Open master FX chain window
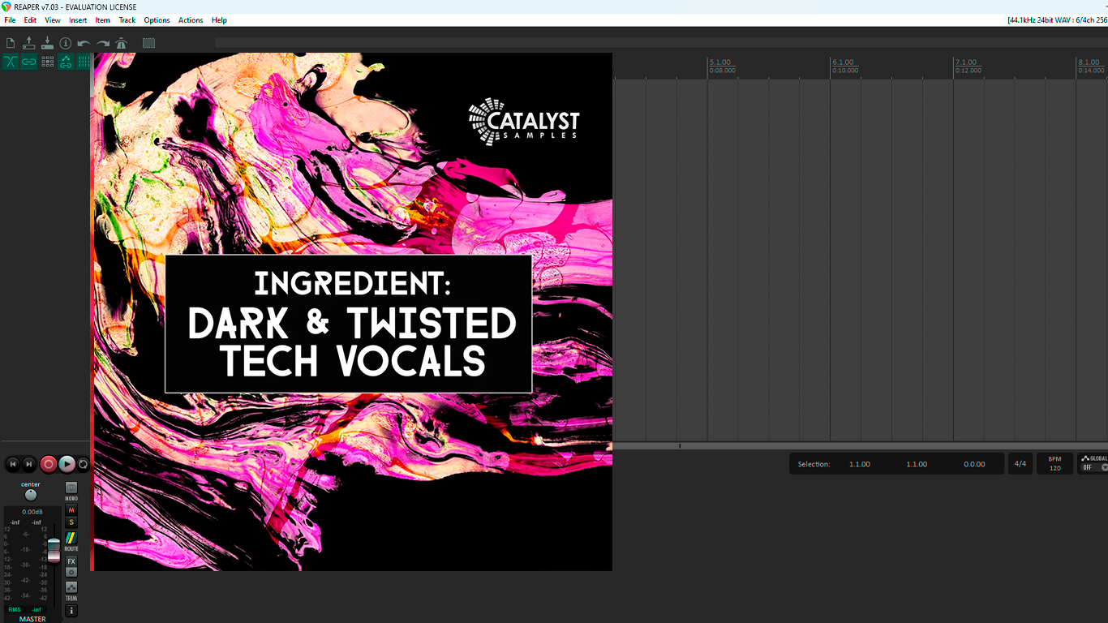This screenshot has height=623, width=1108. tap(71, 561)
